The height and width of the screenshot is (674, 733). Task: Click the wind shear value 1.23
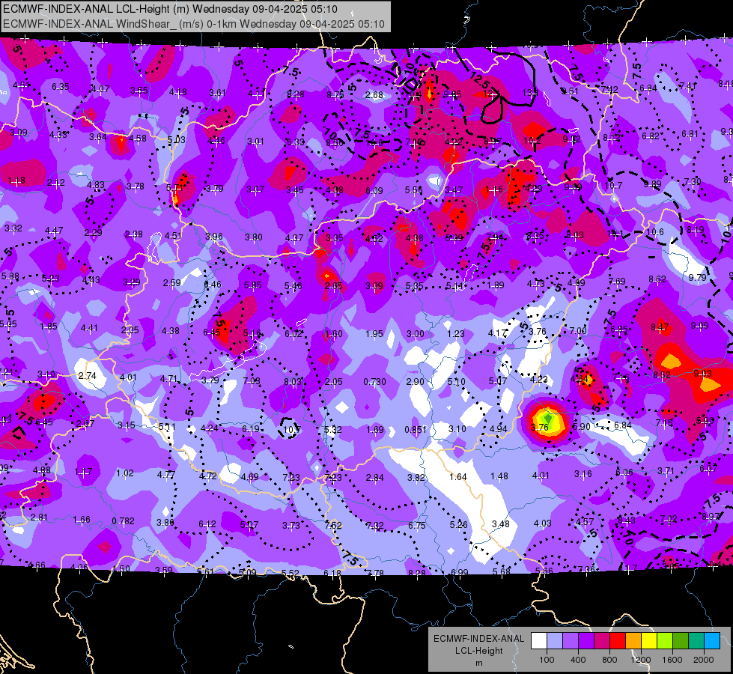click(x=456, y=333)
